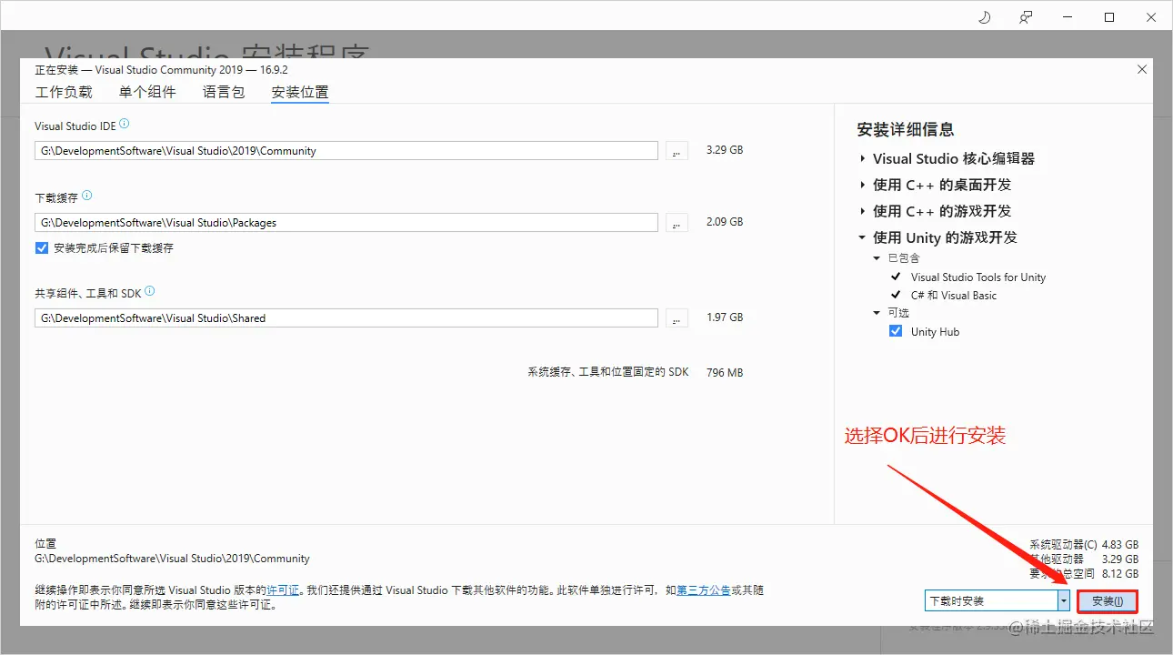Expand Visual Studio 核心编辑器 details
The image size is (1173, 655).
click(x=862, y=158)
